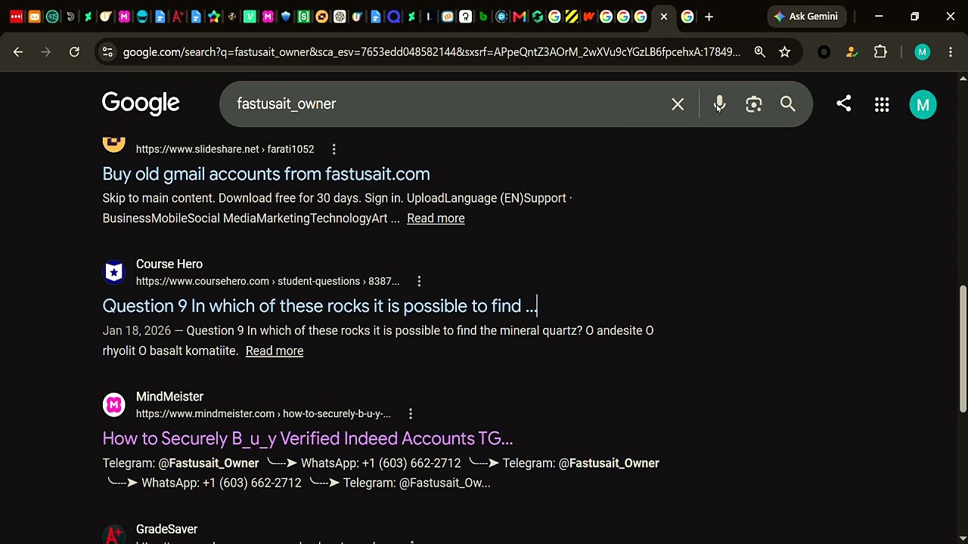Click the slideshare.net URL breadcrumb text
968x544 pixels.
pos(225,150)
